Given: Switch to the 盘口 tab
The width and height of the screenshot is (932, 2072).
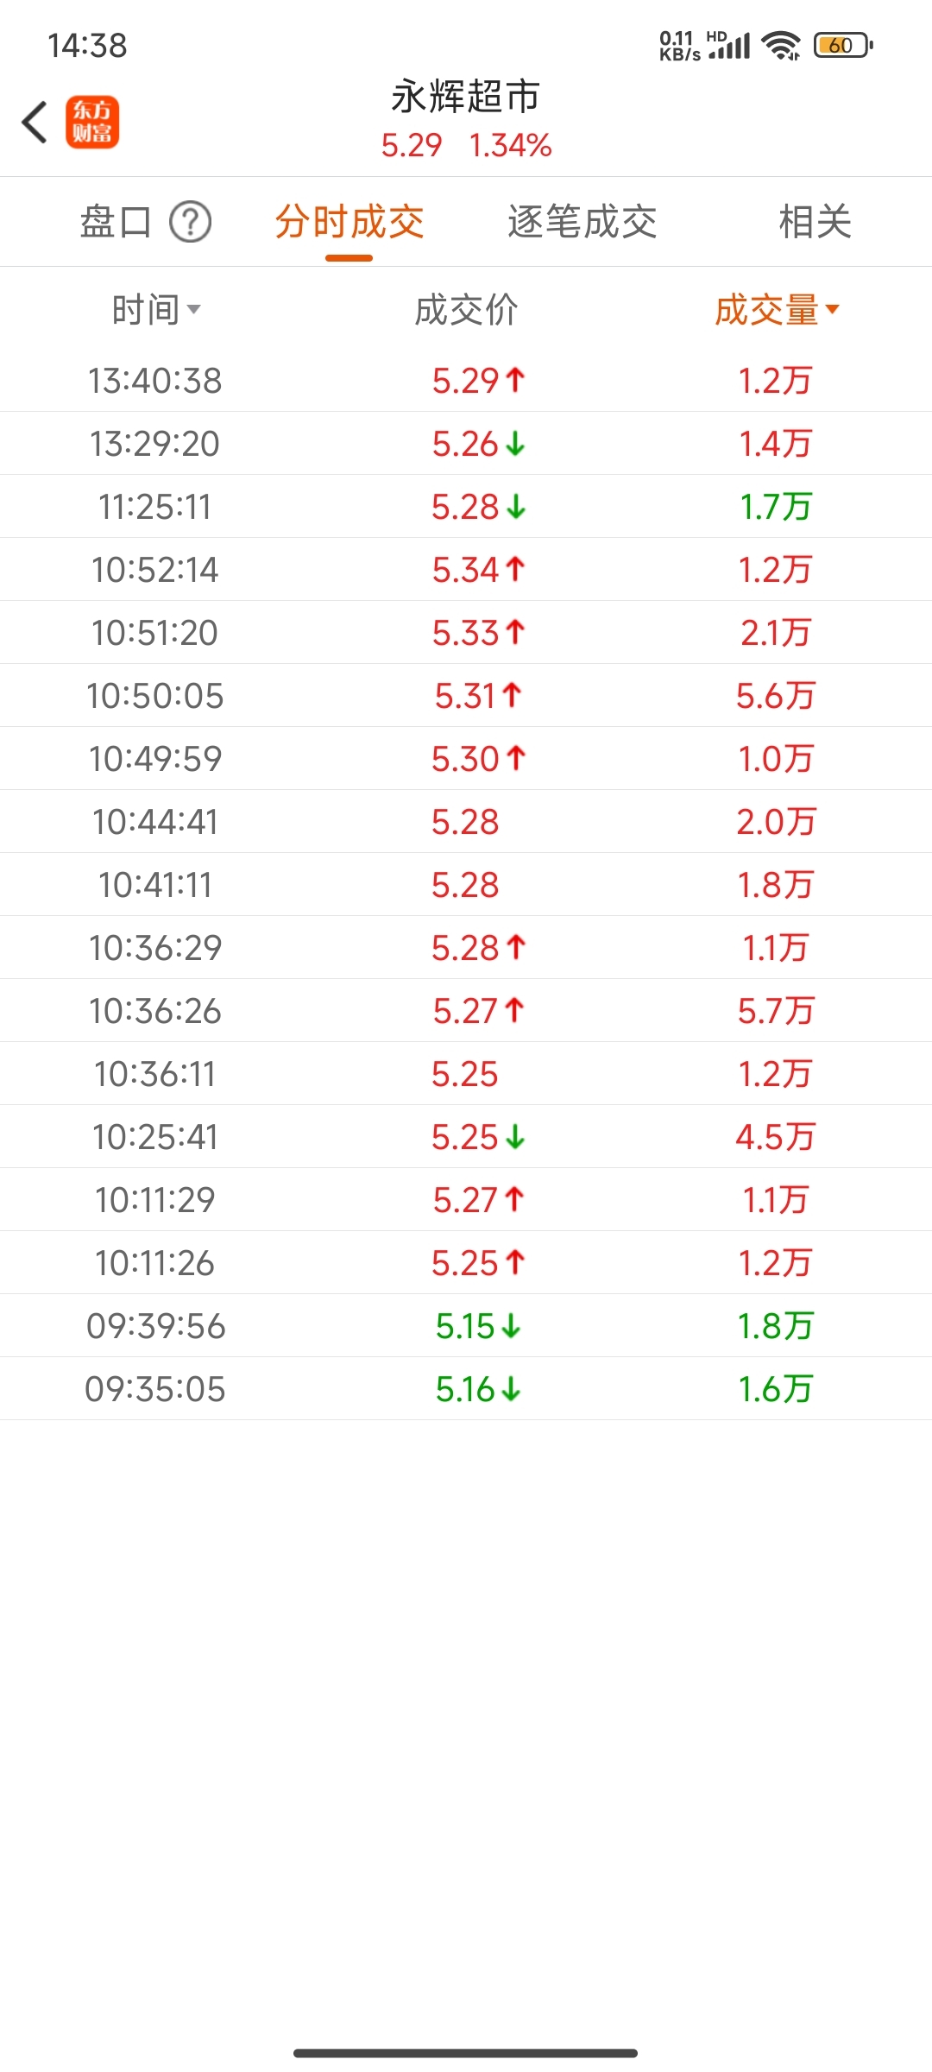Looking at the screenshot, I should 116,222.
